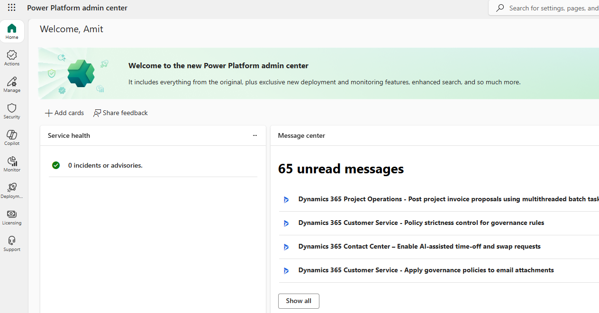Open governance policies to email attachments message

tap(426, 270)
